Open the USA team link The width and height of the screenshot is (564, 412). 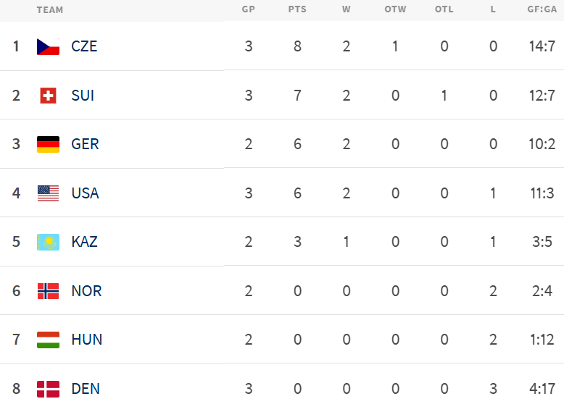coord(85,193)
